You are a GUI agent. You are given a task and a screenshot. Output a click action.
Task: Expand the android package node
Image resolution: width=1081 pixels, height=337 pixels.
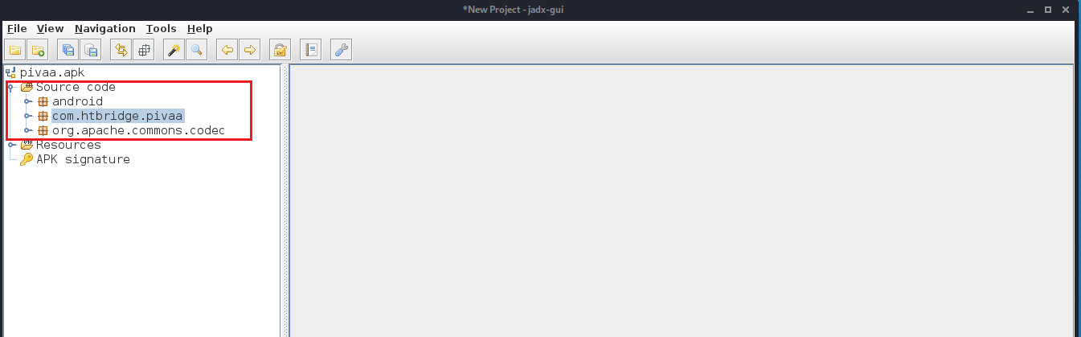point(27,101)
